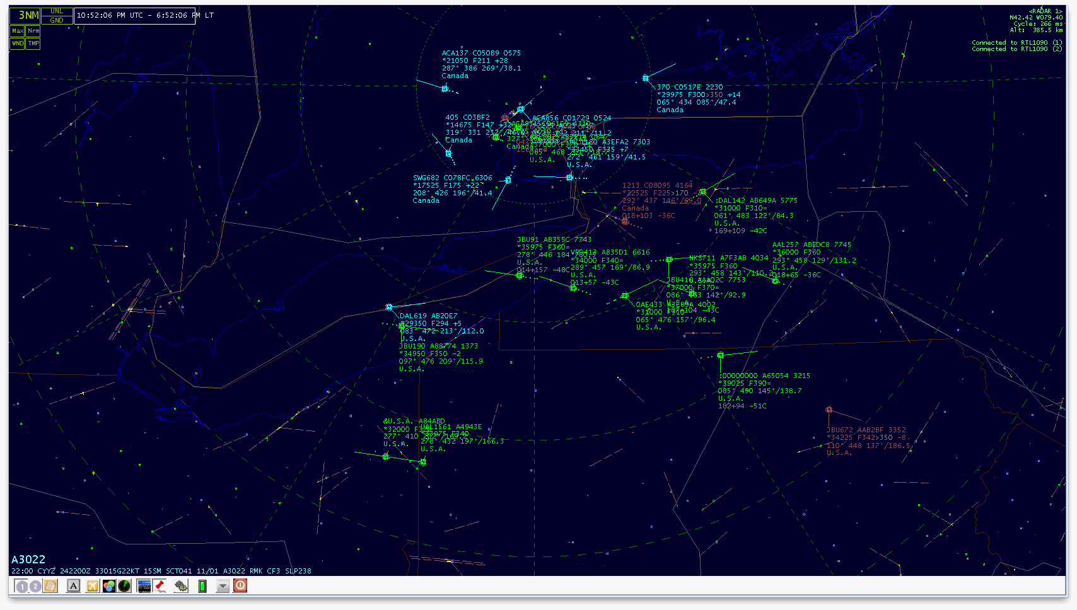Toggle the TMP temperature display
This screenshot has width=1077, height=610.
click(x=33, y=43)
